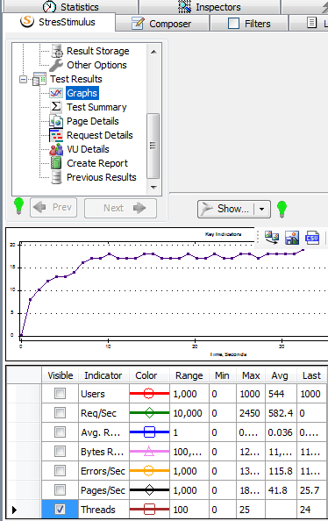Click the Show... button

point(226,209)
